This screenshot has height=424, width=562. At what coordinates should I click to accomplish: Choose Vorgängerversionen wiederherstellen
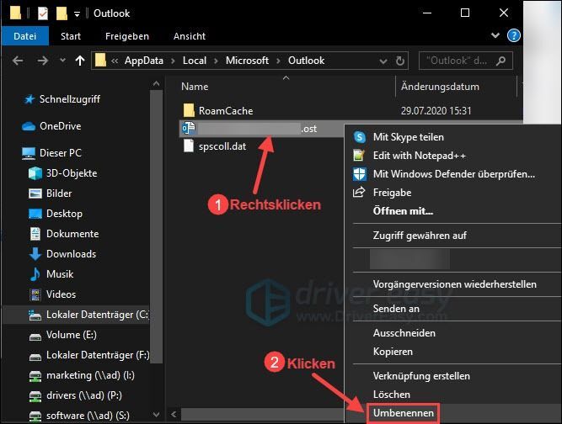tap(454, 284)
